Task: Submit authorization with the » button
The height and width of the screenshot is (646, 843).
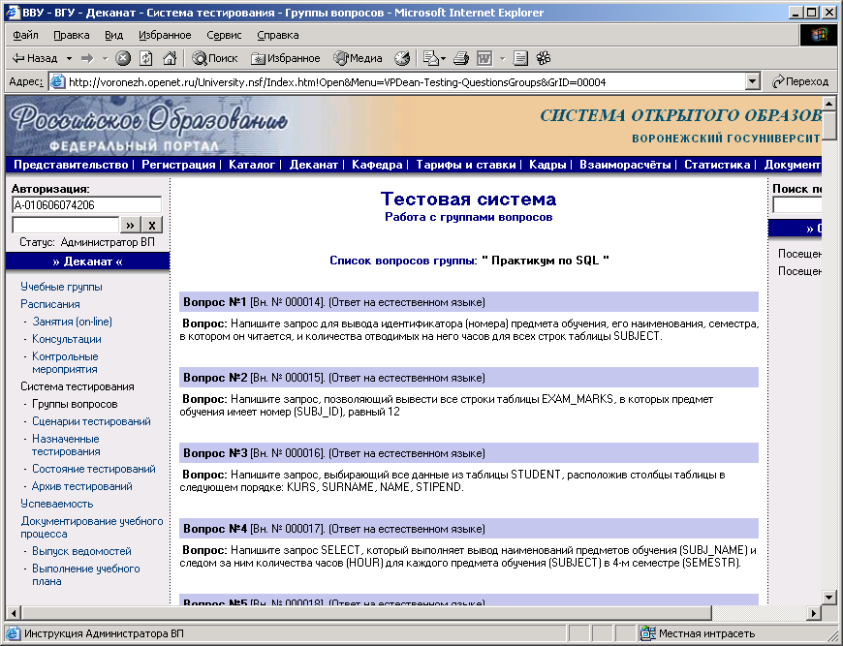Action: pyautogui.click(x=130, y=225)
